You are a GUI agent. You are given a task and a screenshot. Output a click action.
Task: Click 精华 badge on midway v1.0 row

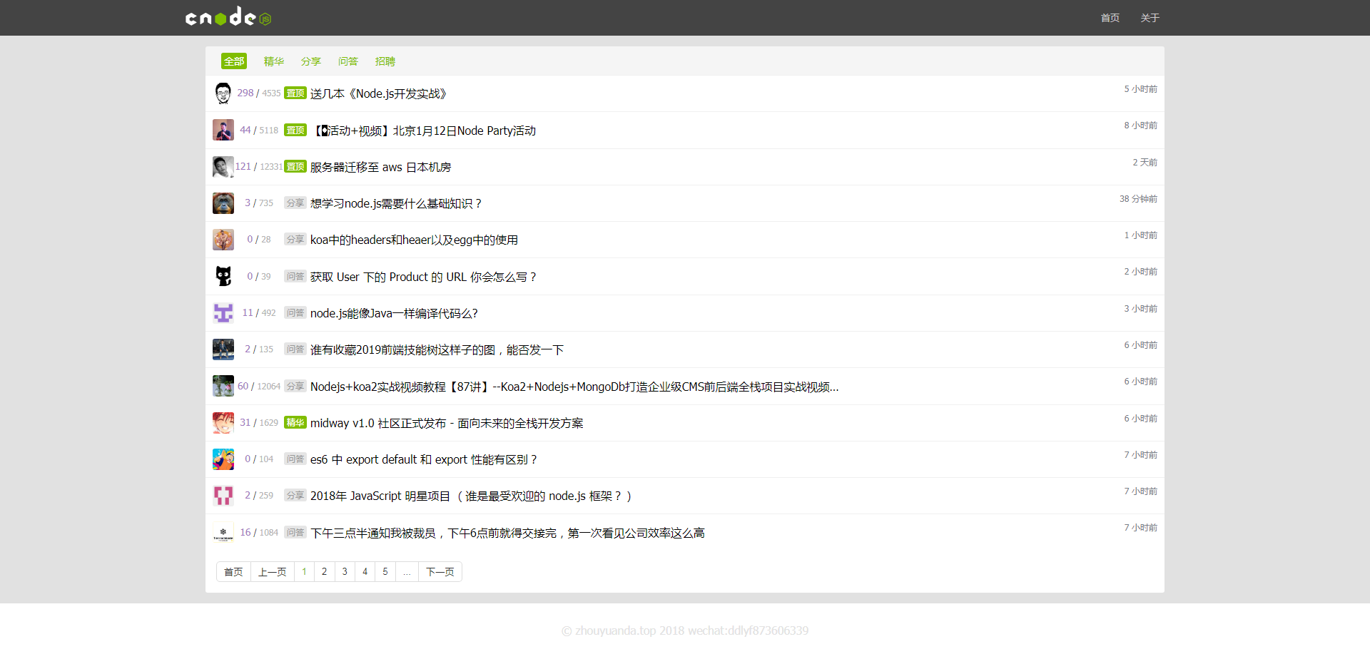(x=295, y=422)
